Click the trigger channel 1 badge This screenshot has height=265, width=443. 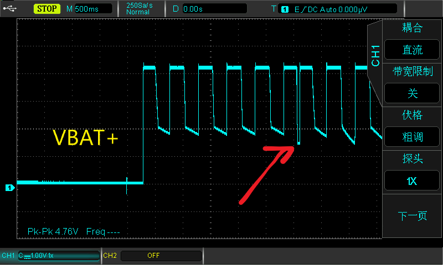pos(285,9)
